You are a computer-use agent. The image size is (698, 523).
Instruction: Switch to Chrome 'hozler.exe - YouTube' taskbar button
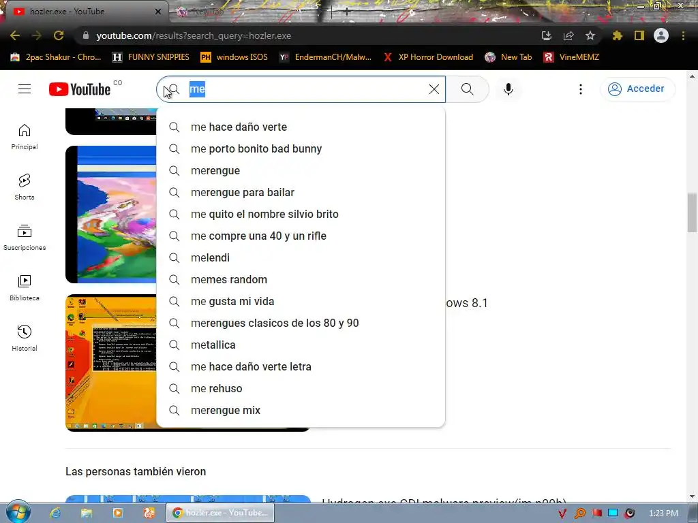[x=220, y=513]
